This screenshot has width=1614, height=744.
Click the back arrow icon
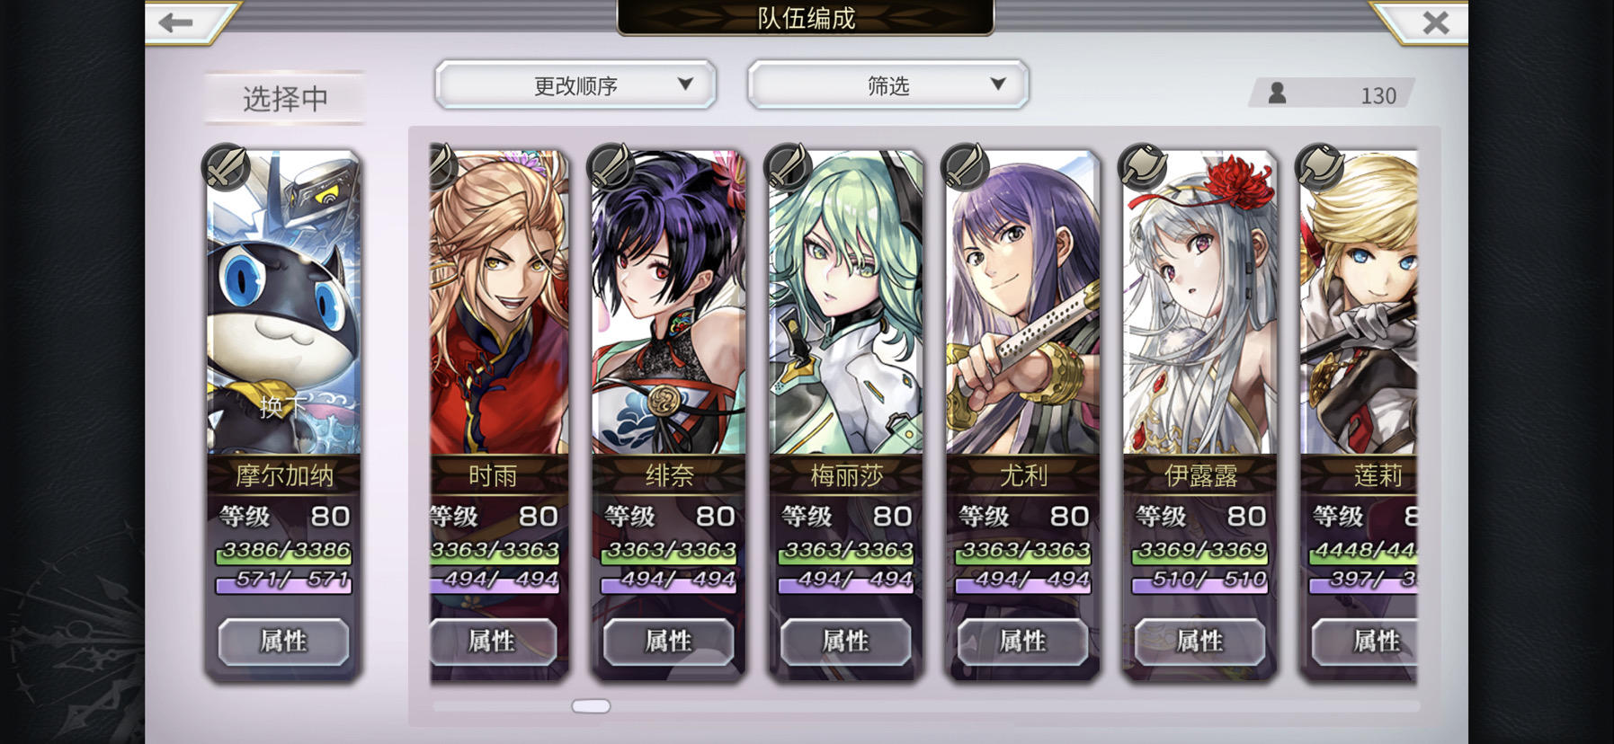176,22
